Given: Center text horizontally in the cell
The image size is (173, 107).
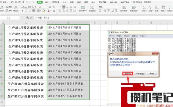Looking at the screenshot, I should point(64,11).
